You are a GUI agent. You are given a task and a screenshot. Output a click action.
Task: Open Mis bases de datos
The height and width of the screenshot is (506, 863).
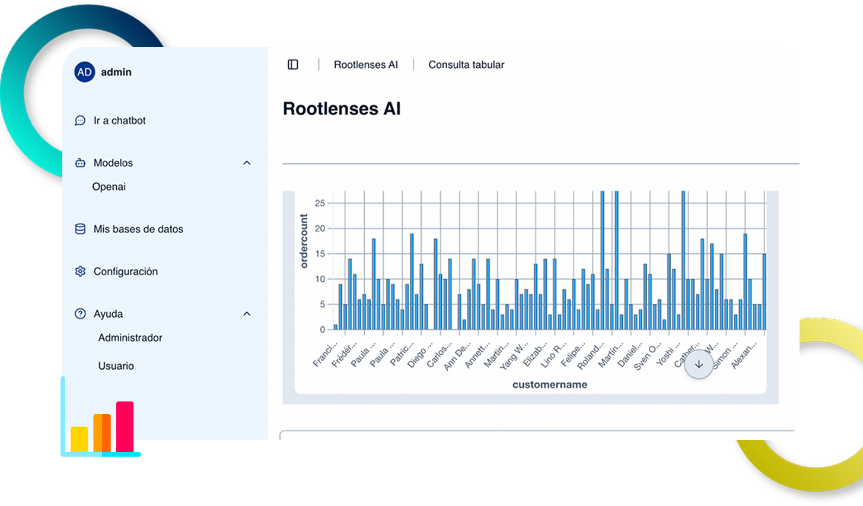pos(138,229)
